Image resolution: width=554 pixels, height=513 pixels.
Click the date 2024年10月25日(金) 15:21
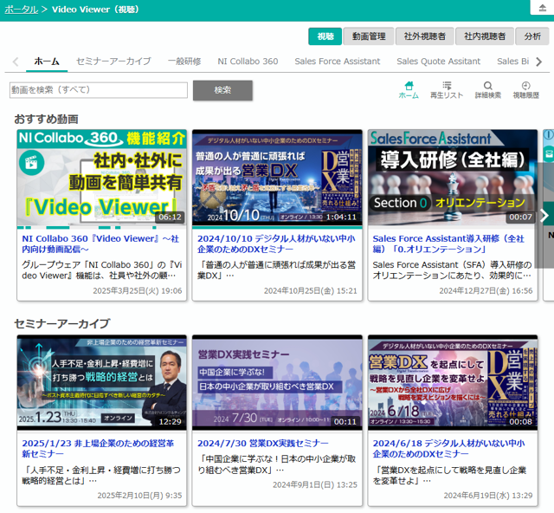click(311, 291)
